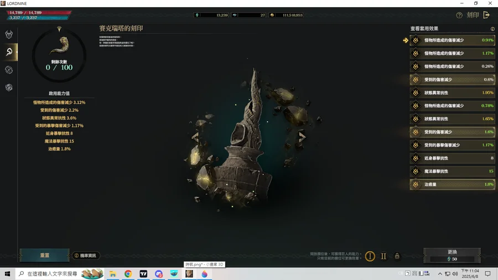Open the help question mark icon

point(459,15)
